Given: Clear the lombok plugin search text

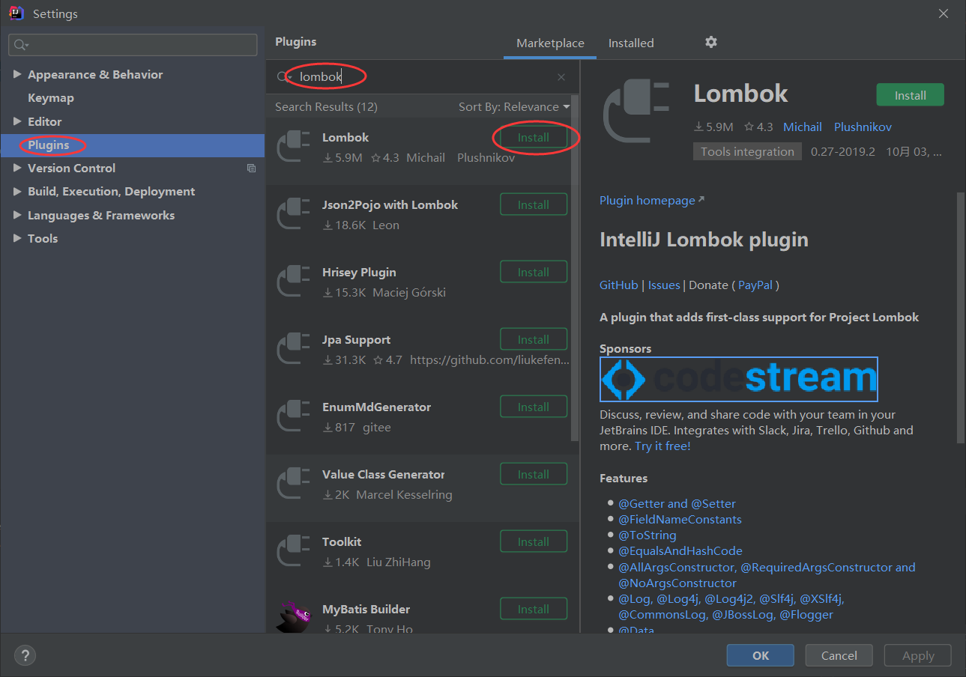Looking at the screenshot, I should (561, 77).
